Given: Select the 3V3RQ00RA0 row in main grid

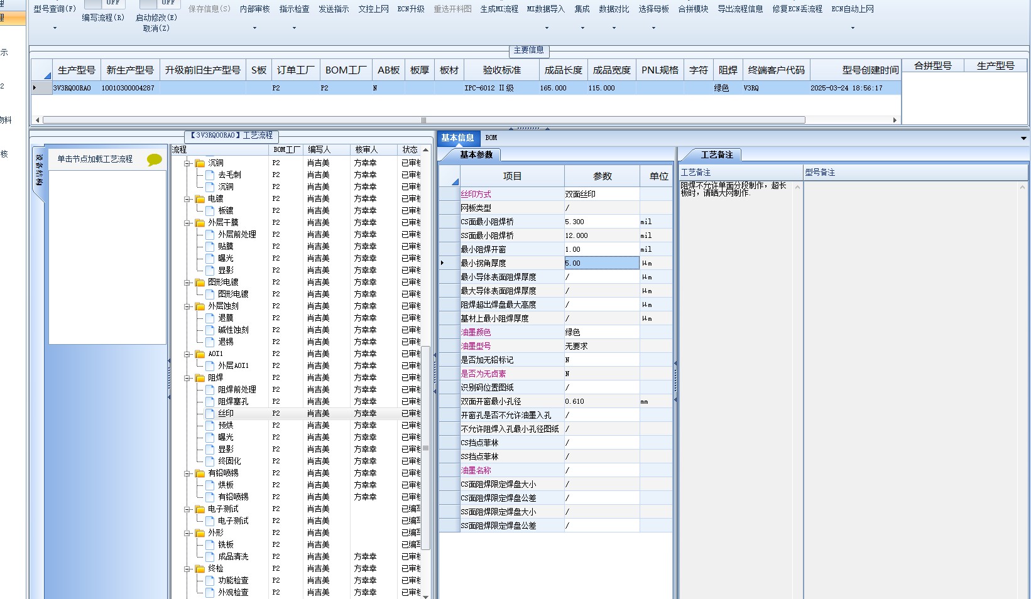Looking at the screenshot, I should [x=466, y=89].
